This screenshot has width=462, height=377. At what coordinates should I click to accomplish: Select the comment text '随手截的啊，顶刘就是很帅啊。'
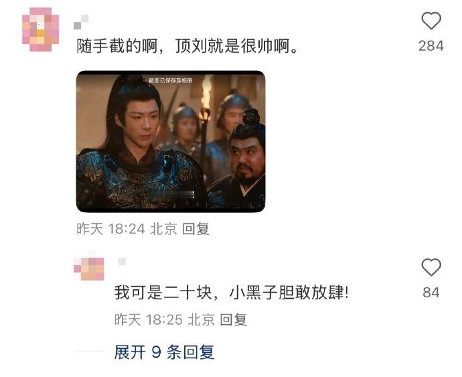187,46
